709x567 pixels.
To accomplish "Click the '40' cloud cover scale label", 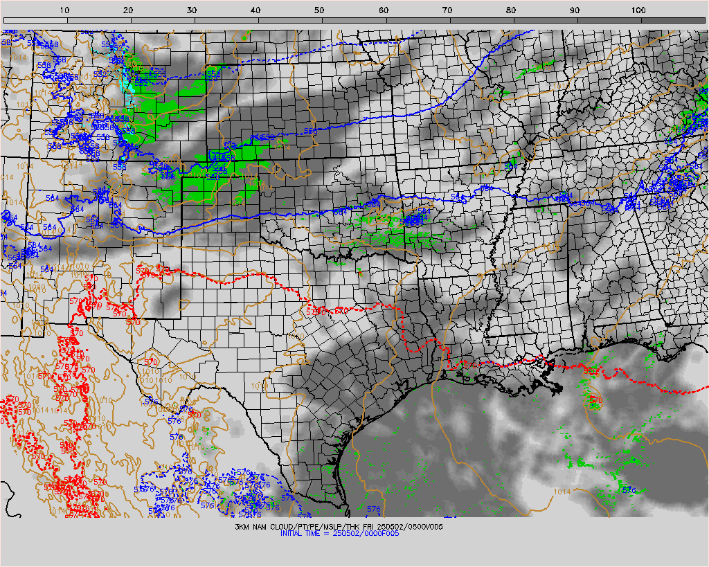I will pyautogui.click(x=255, y=10).
